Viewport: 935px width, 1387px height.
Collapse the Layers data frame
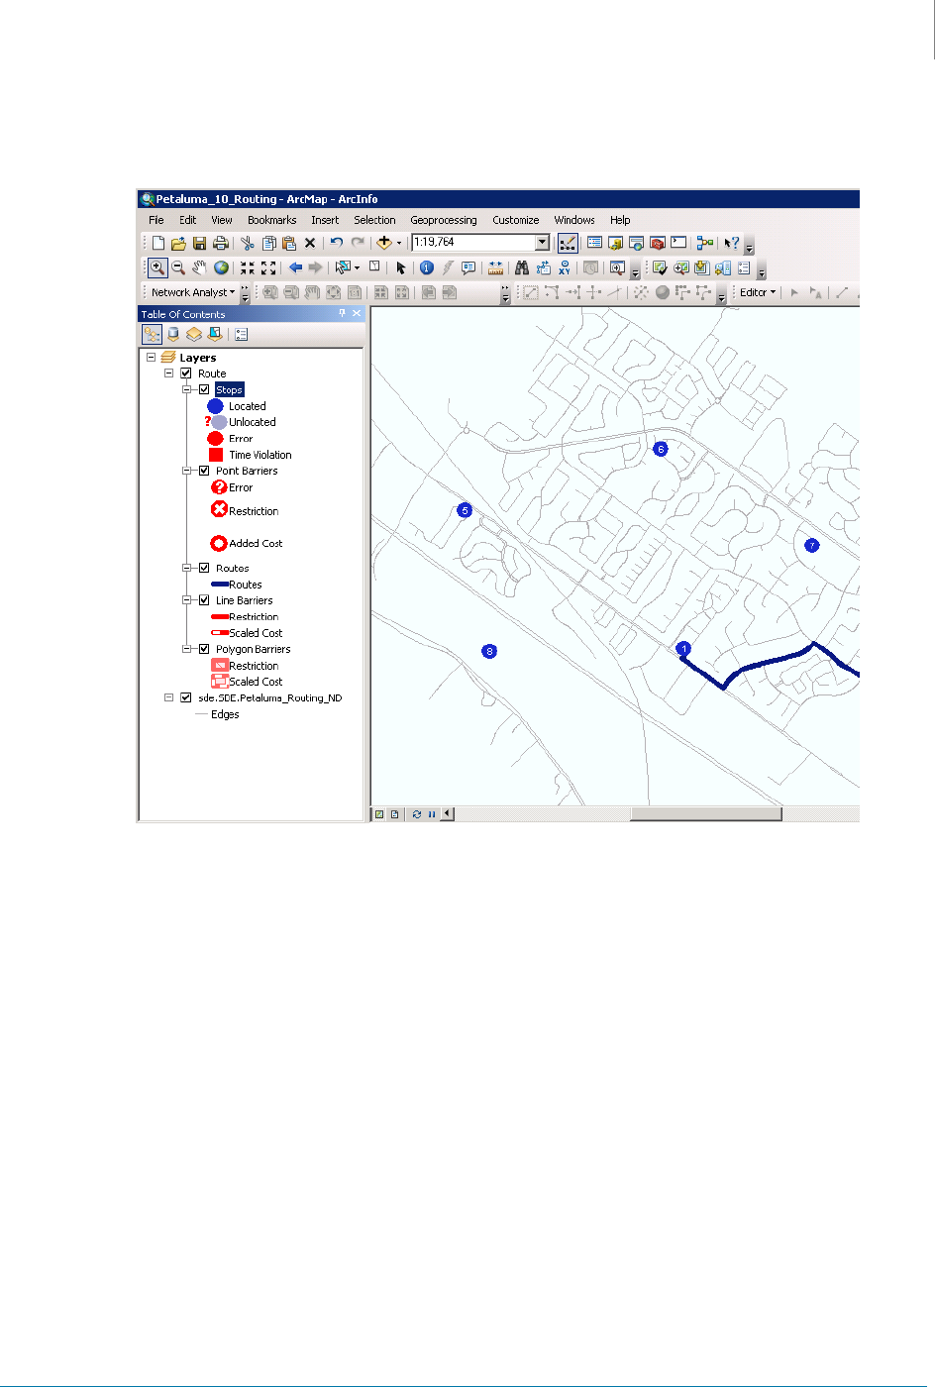[x=151, y=358]
